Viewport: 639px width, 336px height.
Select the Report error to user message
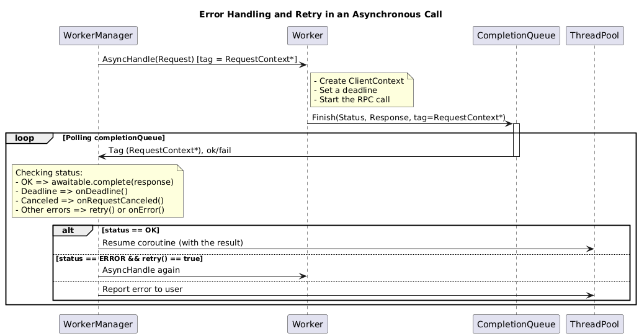coord(142,290)
